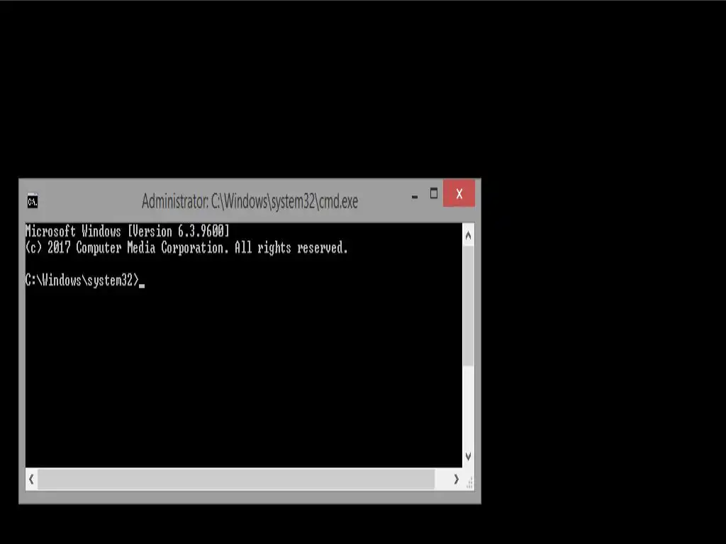Click the resize grip at window corner
Viewport: 726px width, 544px height.
[x=469, y=482]
